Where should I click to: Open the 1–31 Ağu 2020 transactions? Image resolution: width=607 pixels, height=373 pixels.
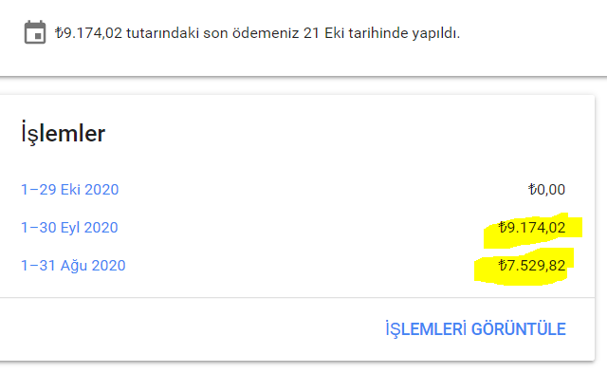73,266
